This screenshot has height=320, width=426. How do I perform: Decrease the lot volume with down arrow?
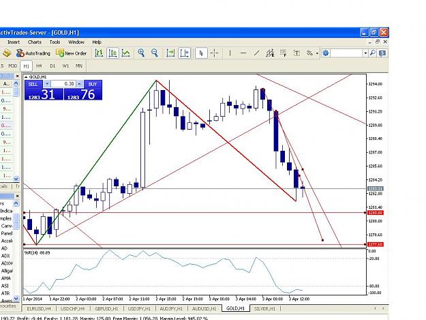(x=47, y=84)
